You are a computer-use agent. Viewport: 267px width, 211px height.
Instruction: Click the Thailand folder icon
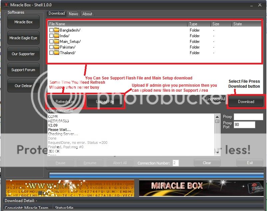(57, 53)
